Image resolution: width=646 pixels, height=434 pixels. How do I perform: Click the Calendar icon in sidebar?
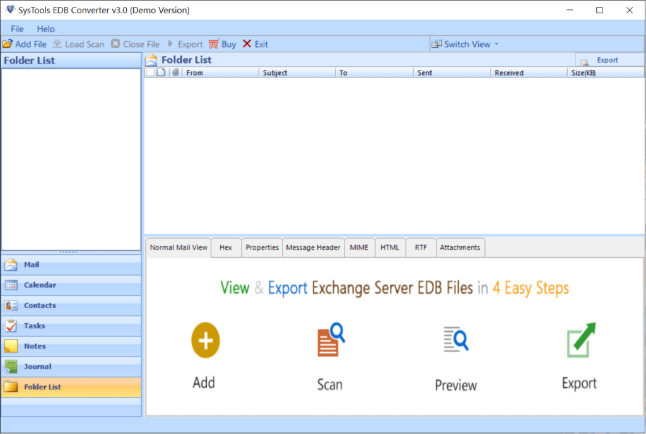(11, 285)
